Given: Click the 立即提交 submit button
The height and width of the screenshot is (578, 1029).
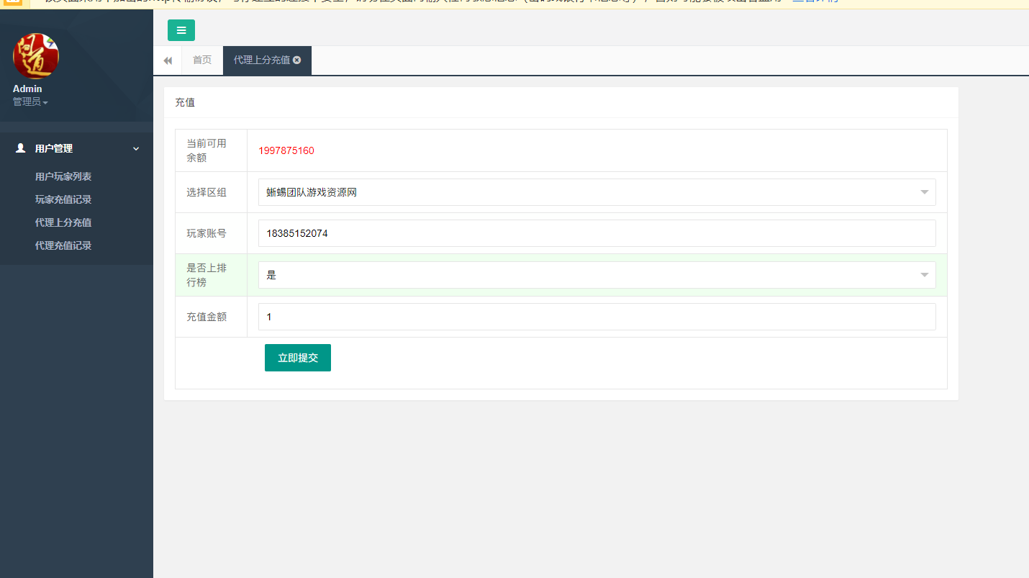Looking at the screenshot, I should 297,358.
